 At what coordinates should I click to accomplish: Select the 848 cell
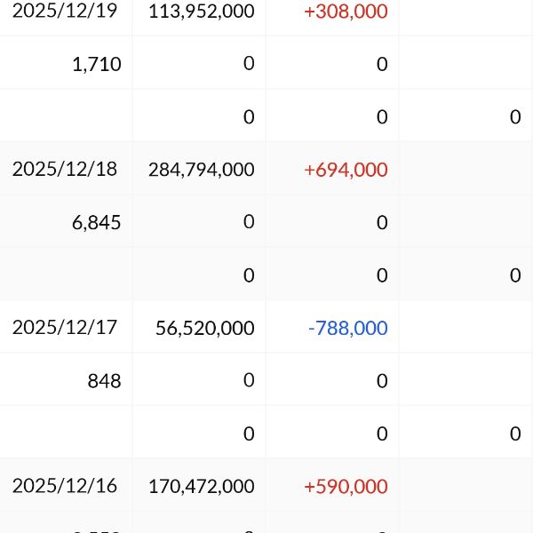104,381
